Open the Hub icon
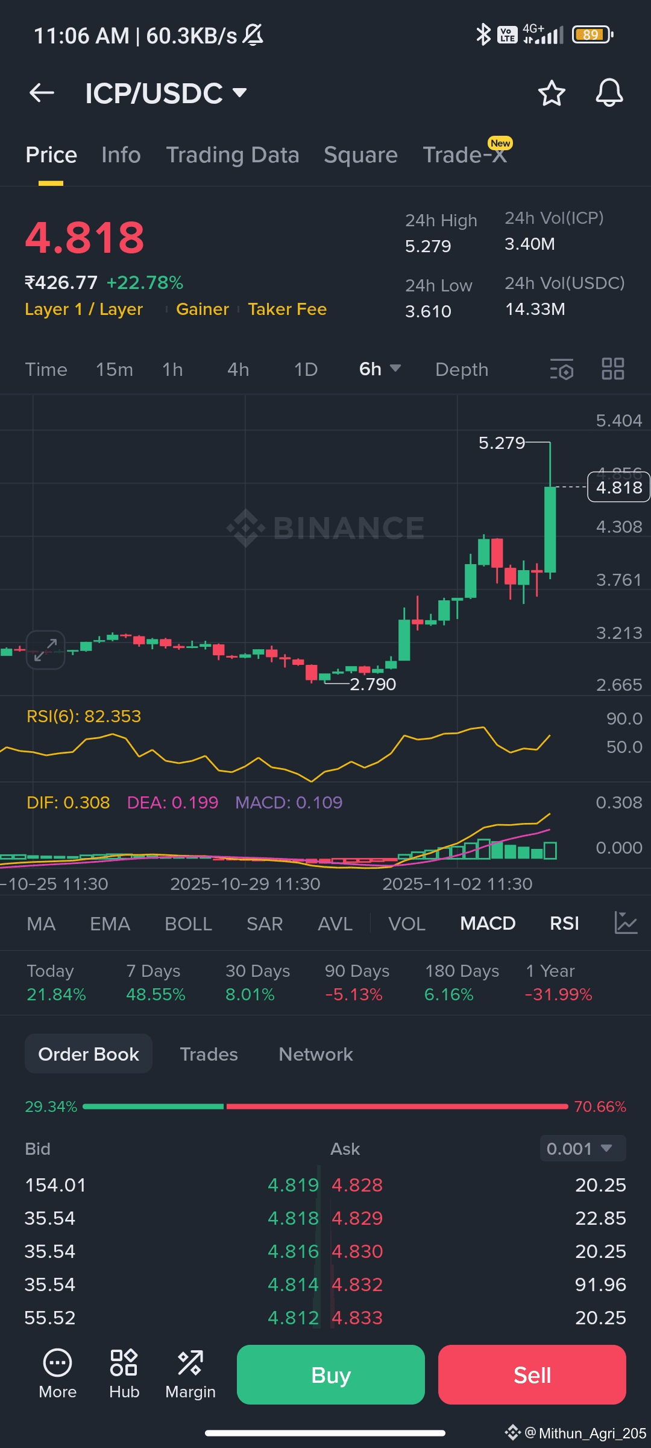Image resolution: width=651 pixels, height=1448 pixels. pyautogui.click(x=124, y=1374)
